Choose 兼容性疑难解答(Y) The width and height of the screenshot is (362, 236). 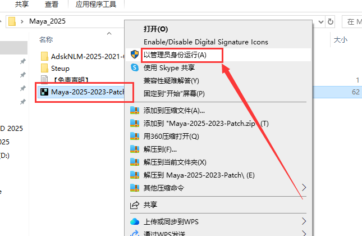point(171,81)
